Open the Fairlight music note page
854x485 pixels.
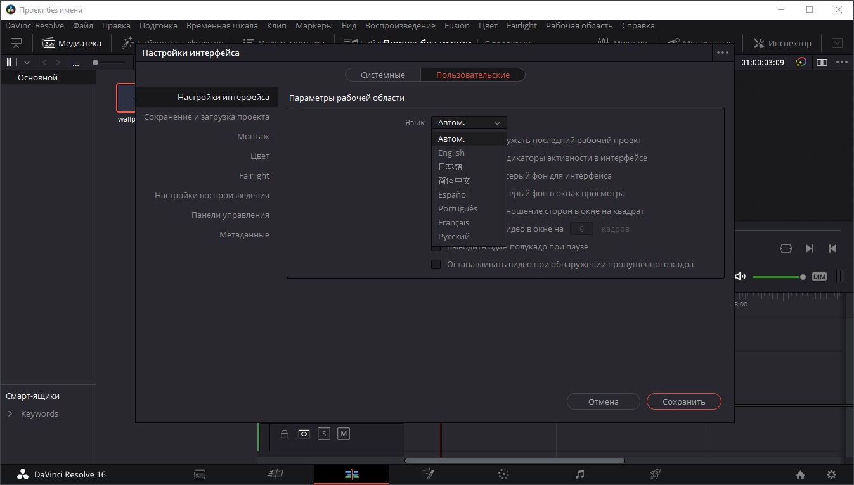coord(579,474)
